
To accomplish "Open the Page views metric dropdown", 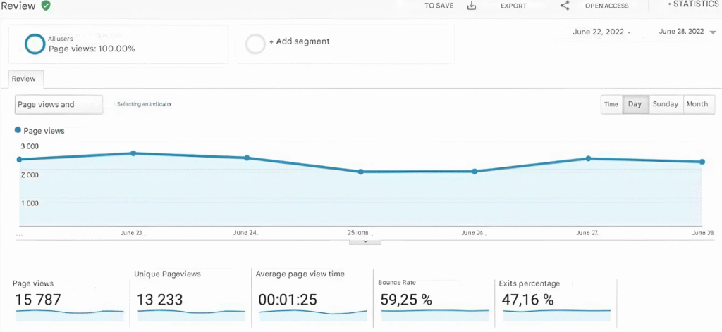I will pos(59,104).
